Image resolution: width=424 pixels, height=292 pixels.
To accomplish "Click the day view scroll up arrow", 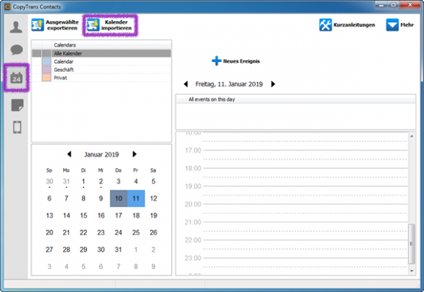I will click(412, 136).
